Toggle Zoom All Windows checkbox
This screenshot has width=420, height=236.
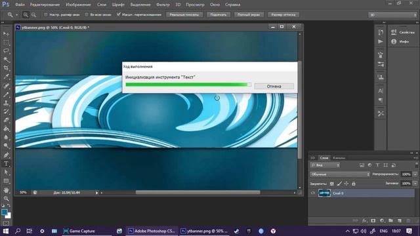tap(87, 14)
